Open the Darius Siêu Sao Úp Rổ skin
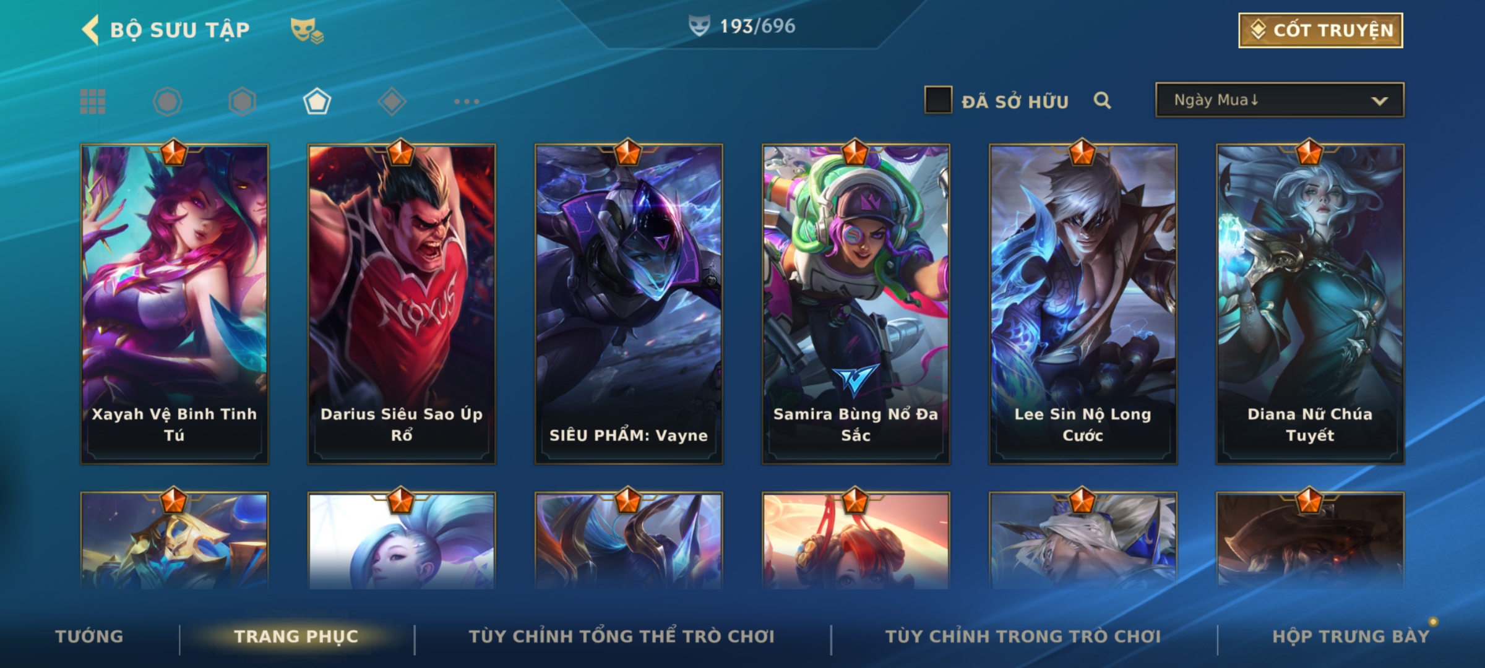 402,304
